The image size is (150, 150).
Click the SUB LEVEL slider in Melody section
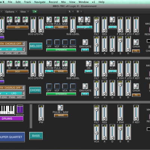click(73, 25)
